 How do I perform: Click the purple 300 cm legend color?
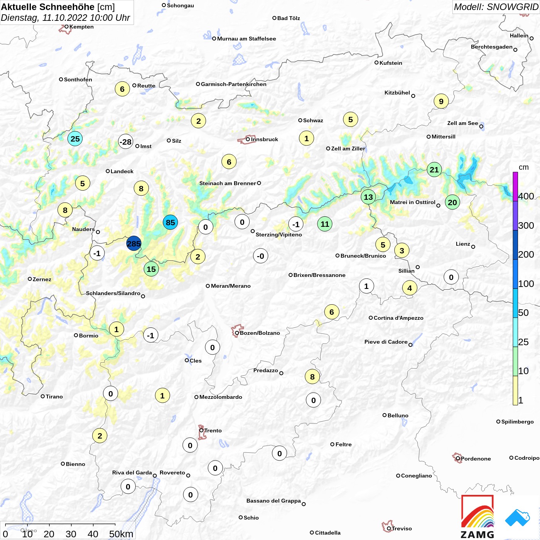coord(515,216)
